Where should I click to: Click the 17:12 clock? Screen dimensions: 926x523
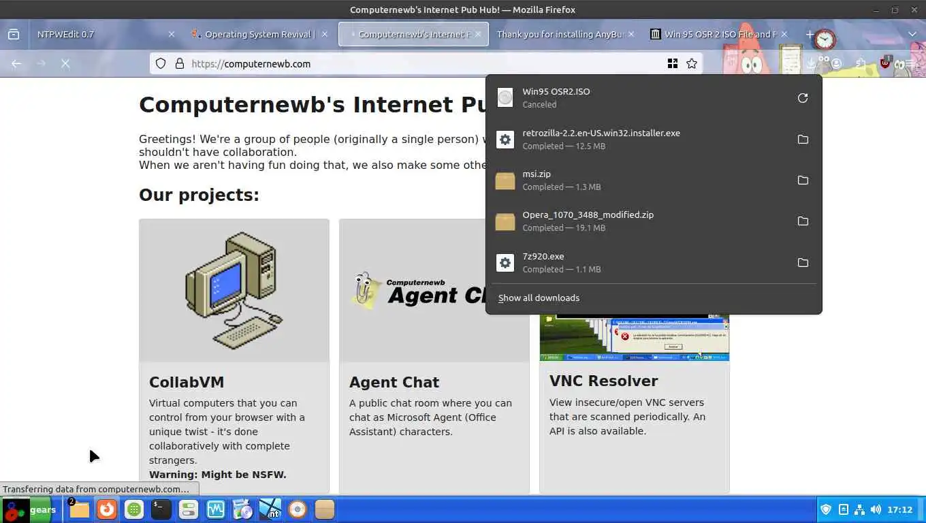pyautogui.click(x=900, y=509)
